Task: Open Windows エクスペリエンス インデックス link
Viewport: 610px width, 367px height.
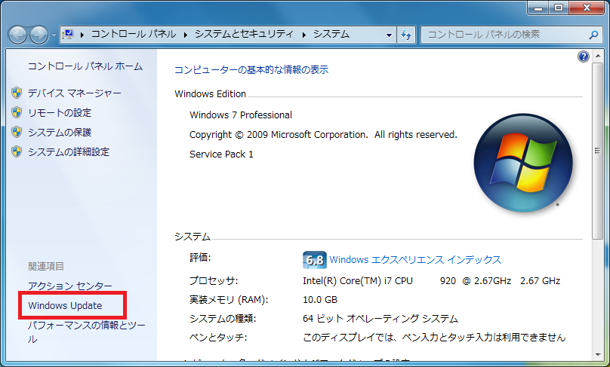Action: pos(415,259)
